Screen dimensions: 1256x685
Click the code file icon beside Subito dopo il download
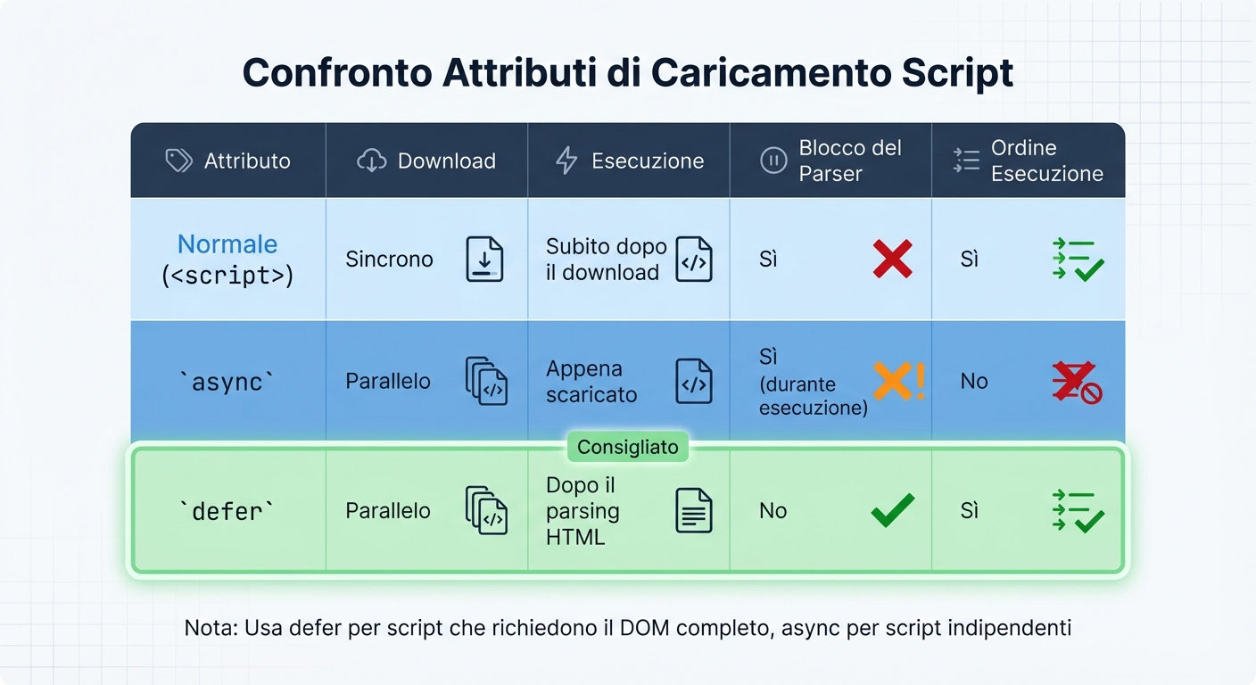click(x=693, y=260)
